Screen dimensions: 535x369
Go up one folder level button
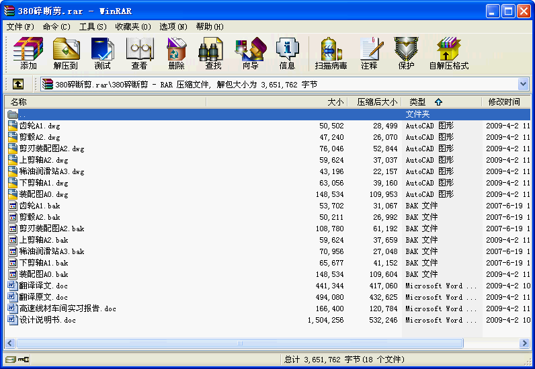coord(17,84)
